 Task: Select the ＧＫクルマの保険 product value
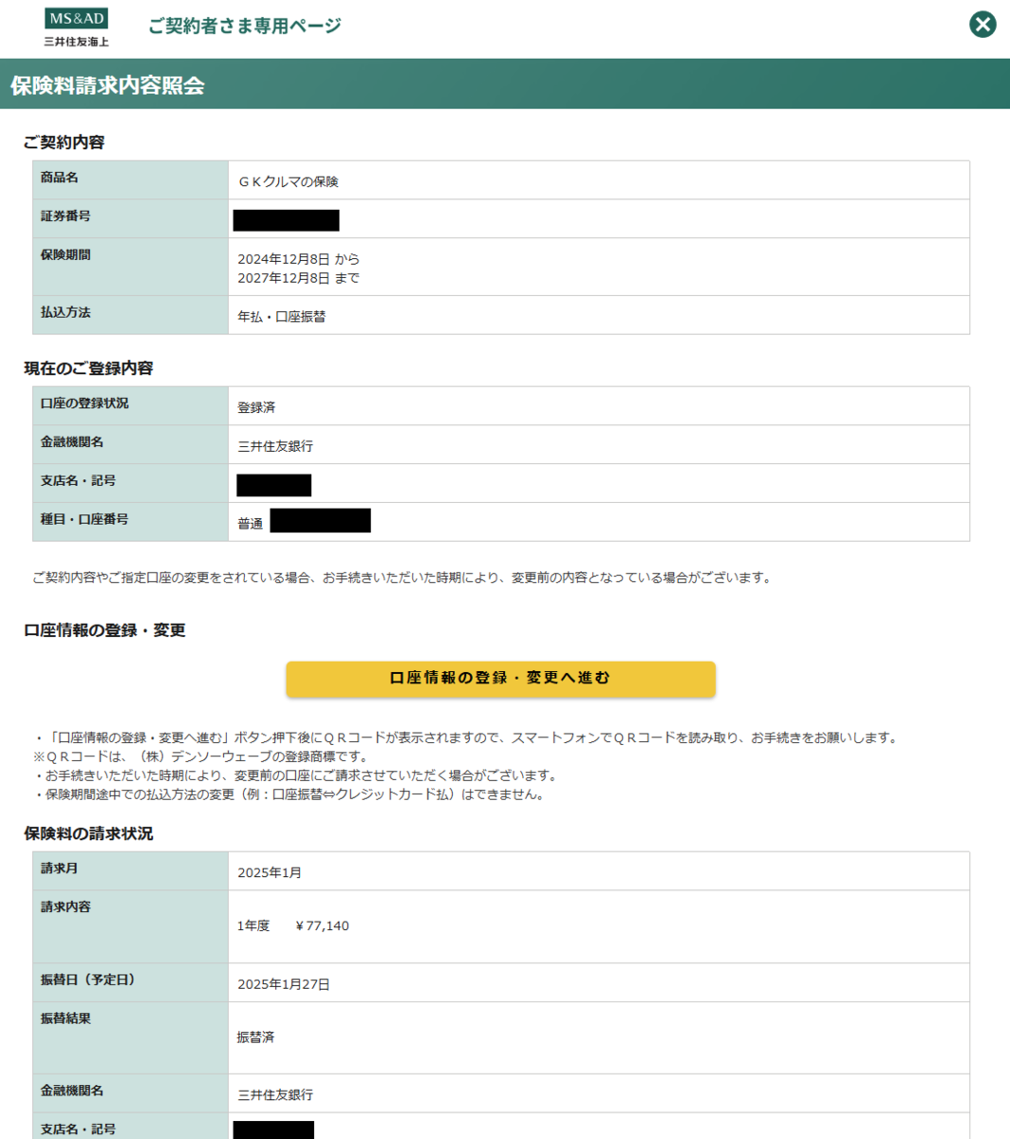click(289, 181)
